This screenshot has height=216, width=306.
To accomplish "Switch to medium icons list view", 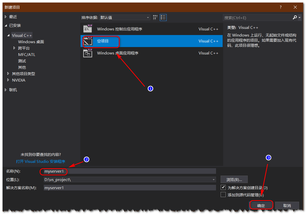I will (163, 18).
